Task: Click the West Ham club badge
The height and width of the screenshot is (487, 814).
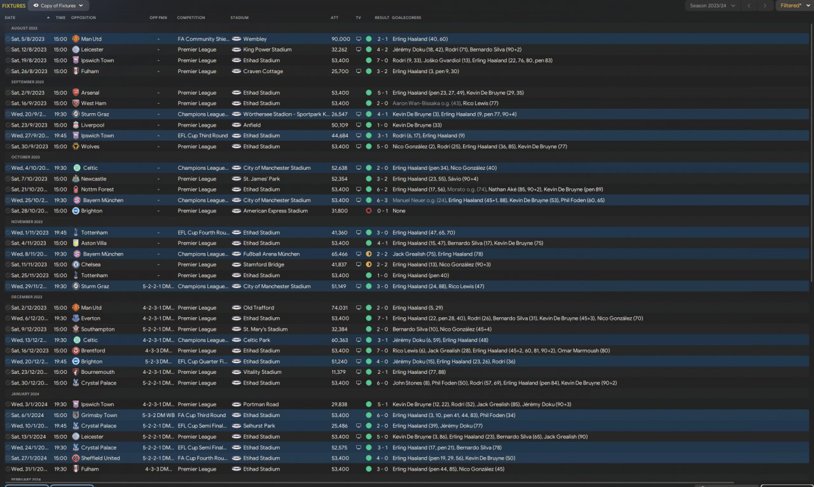Action: 76,104
